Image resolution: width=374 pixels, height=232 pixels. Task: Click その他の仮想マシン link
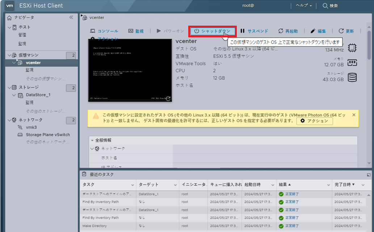[x=45, y=78]
